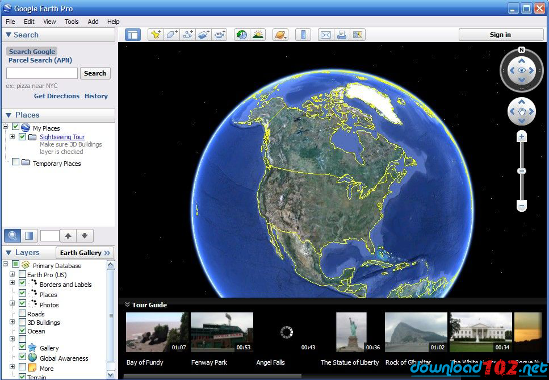Expand the 3D Buildings sublayers

pos(12,322)
